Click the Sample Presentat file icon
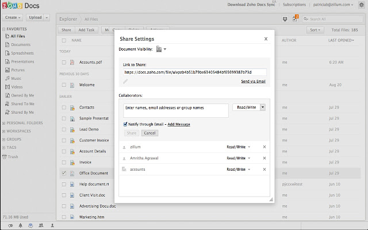 coord(72,118)
